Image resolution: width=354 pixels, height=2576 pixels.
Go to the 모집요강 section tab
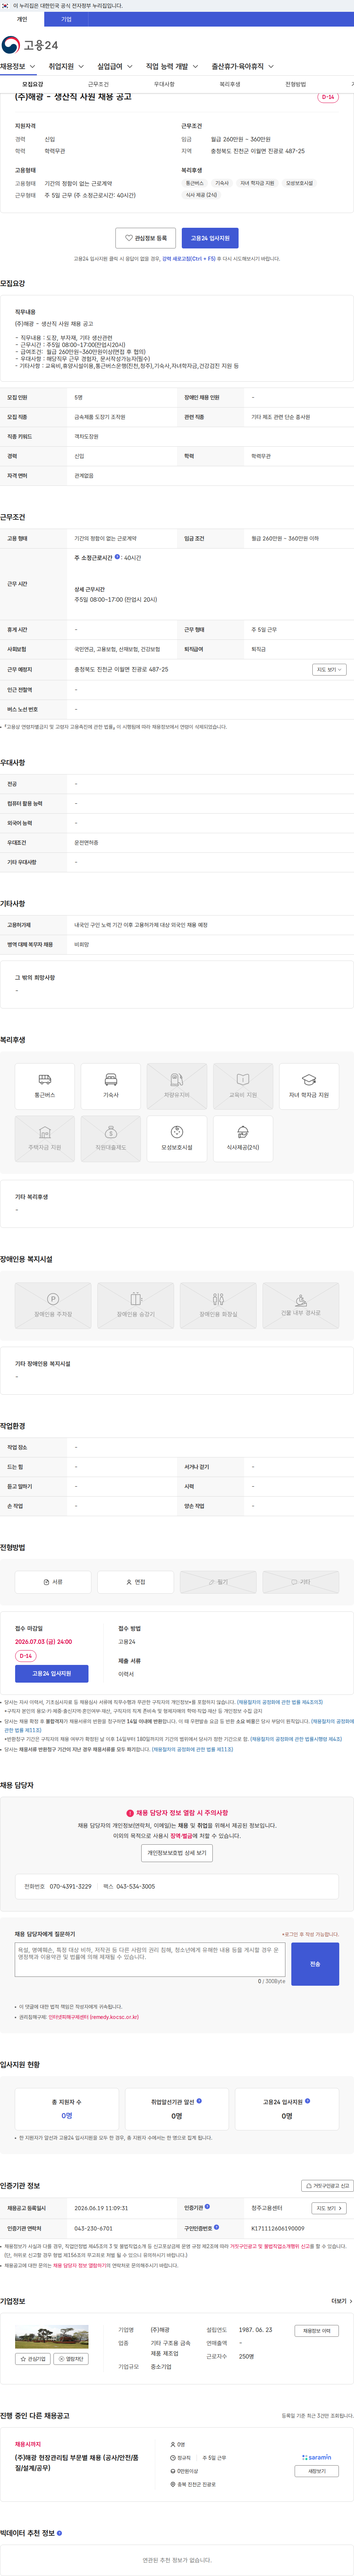click(33, 85)
